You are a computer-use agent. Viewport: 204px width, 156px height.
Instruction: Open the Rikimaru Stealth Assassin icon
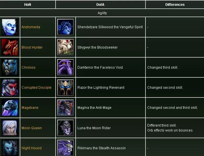pyautogui.click(x=65, y=148)
